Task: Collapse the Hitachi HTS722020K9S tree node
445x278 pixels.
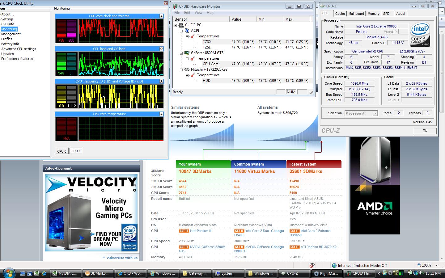Action: tap(181, 69)
